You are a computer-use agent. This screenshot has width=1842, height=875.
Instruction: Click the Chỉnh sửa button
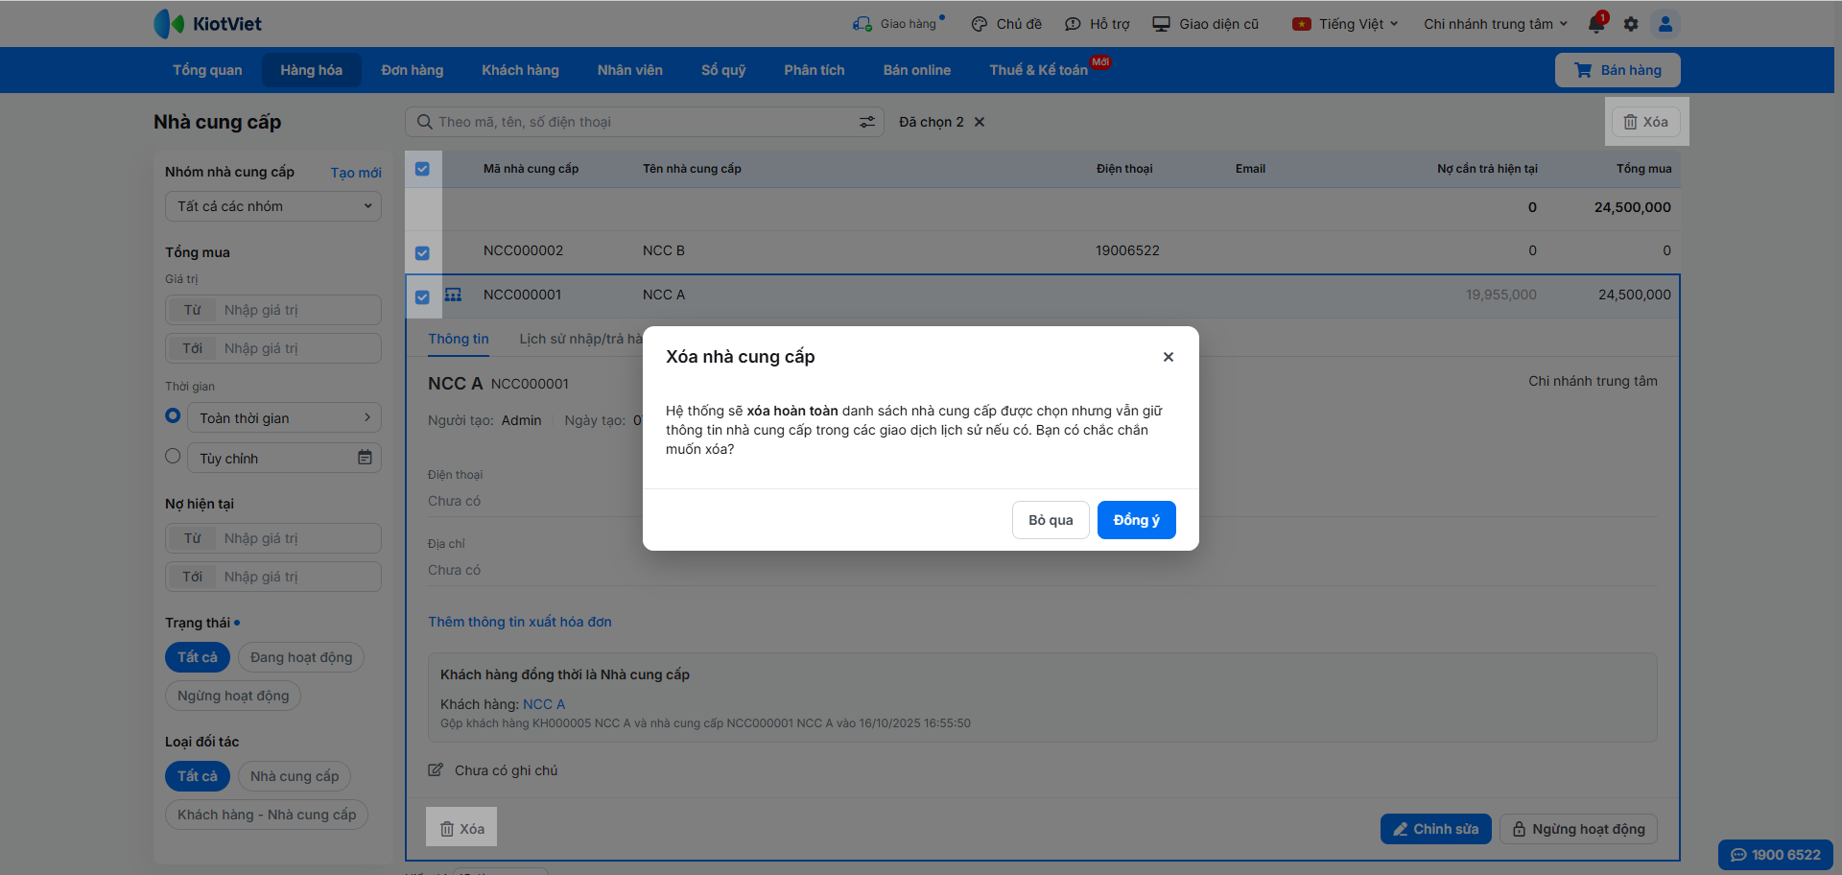click(x=1436, y=829)
